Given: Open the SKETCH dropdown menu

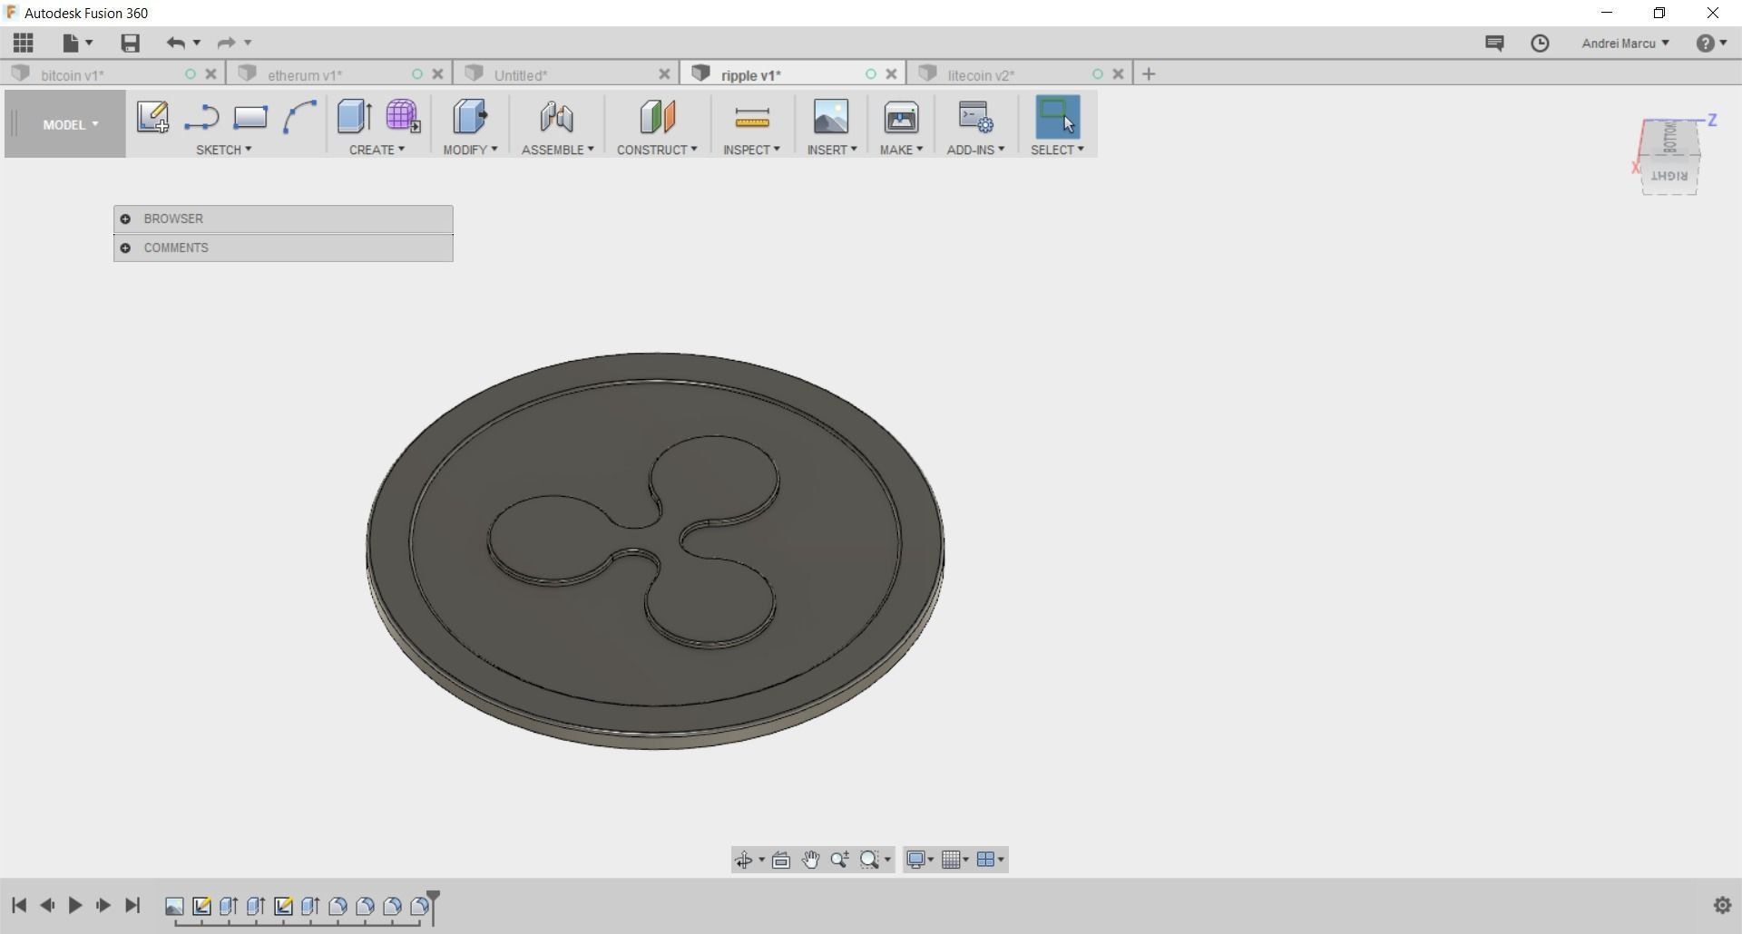Looking at the screenshot, I should click(223, 150).
